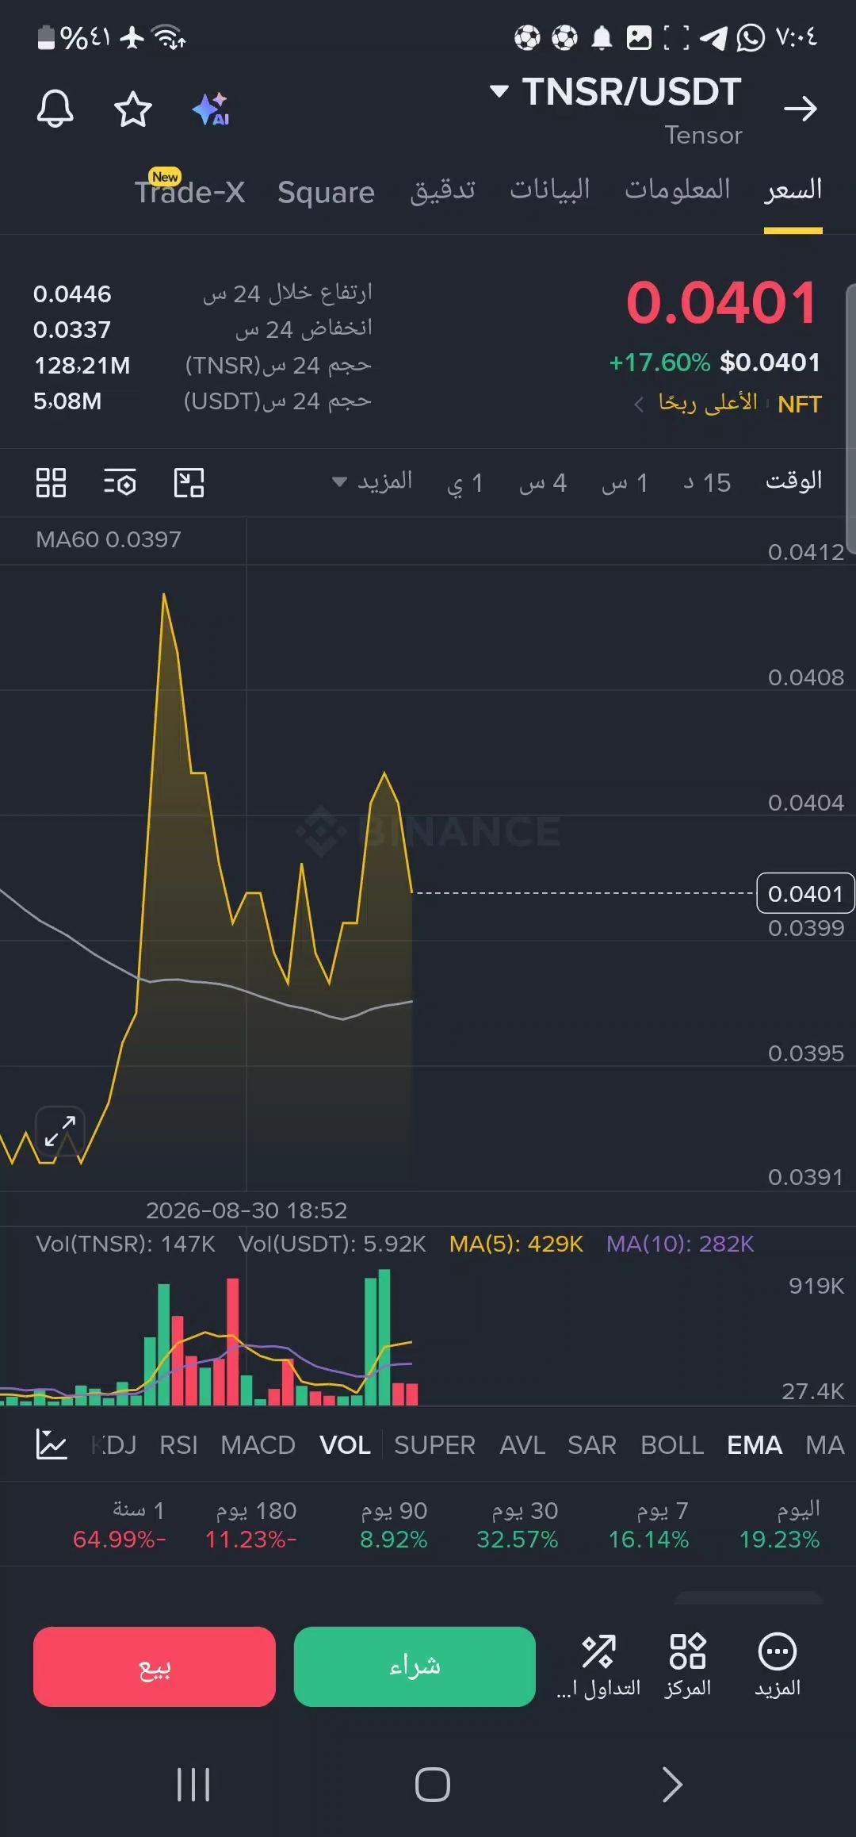856x1837 pixels.
Task: Open the indicator chart icon
Action: [52, 1444]
